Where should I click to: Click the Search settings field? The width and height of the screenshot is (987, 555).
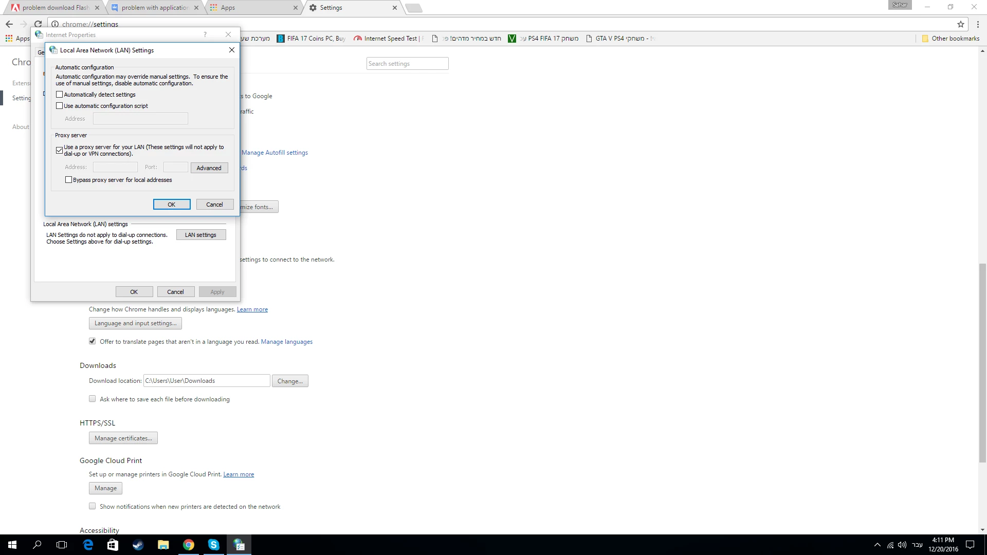[407, 64]
